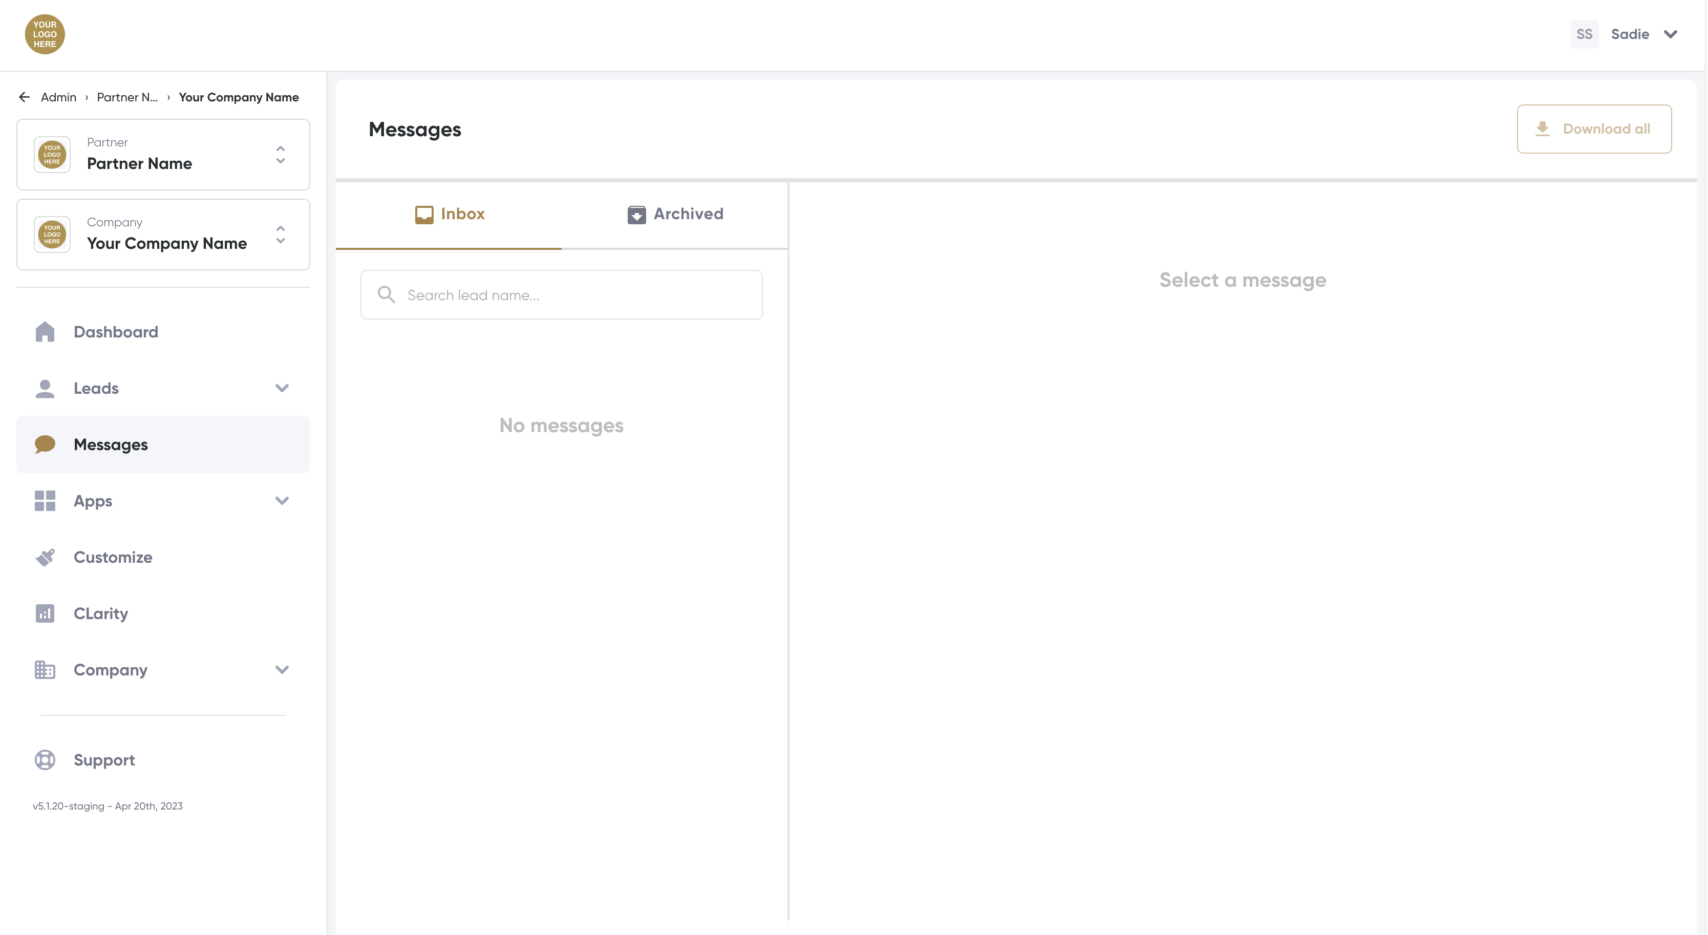Click the Support lifebuoy icon

[x=45, y=760]
